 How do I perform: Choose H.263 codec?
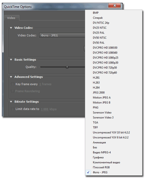coord(114,83)
